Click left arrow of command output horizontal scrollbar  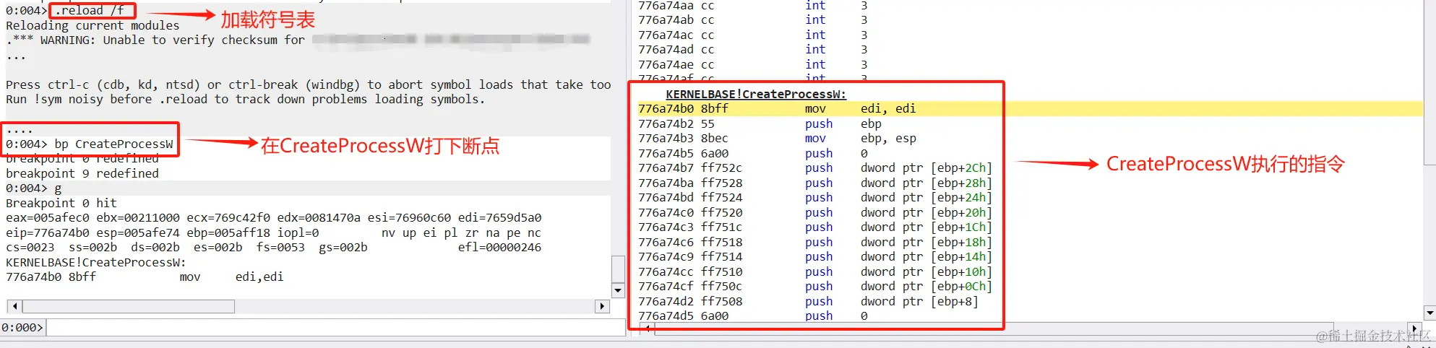[14, 306]
